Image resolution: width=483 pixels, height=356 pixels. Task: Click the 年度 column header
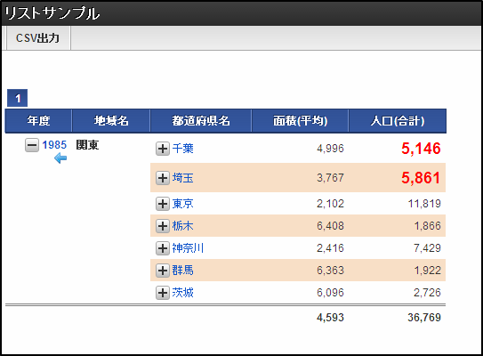pyautogui.click(x=38, y=120)
